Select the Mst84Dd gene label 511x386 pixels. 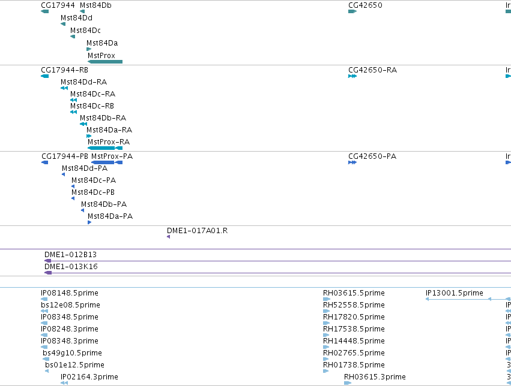point(76,18)
